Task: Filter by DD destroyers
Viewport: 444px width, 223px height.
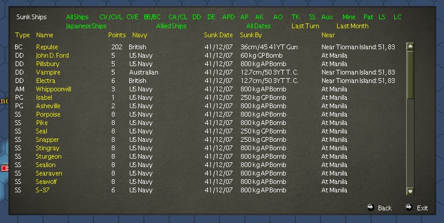Action: tap(196, 17)
